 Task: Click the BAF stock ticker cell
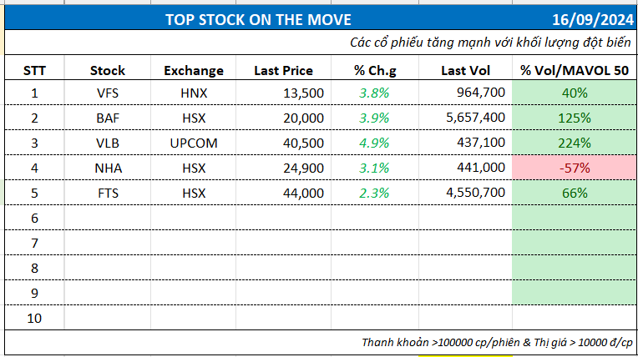(x=108, y=118)
